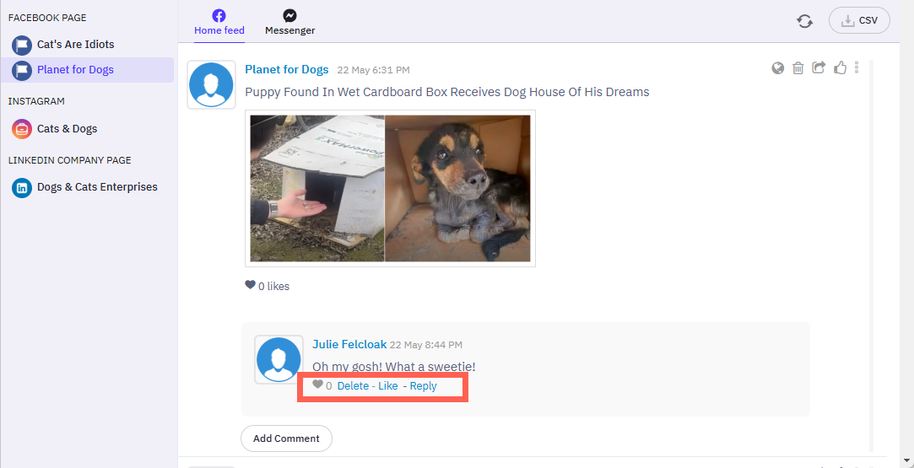Click the Facebook logo above Home feed

click(x=219, y=16)
